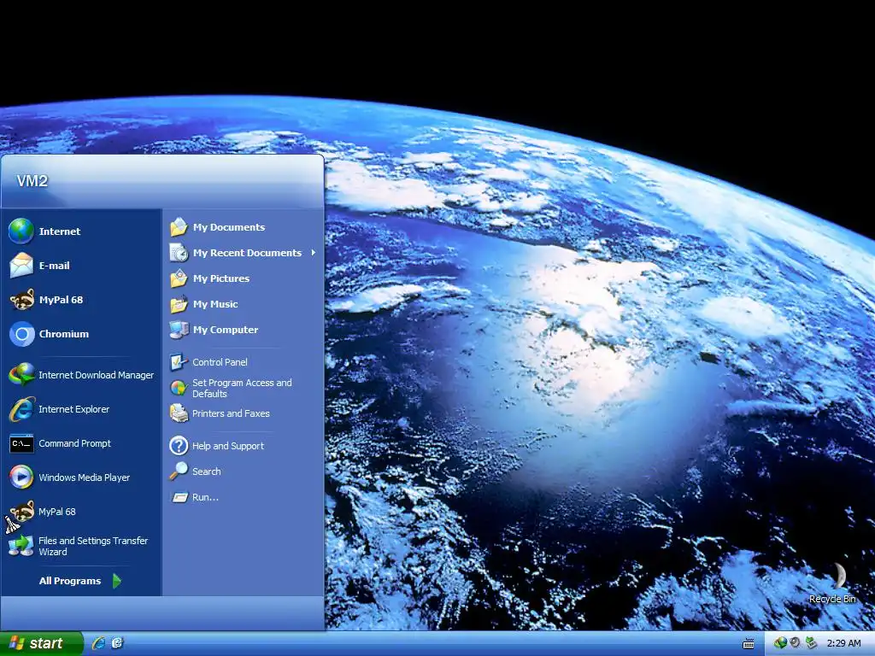The image size is (875, 656).
Task: Expand the My Recent Documents submenu
Action: coord(244,253)
